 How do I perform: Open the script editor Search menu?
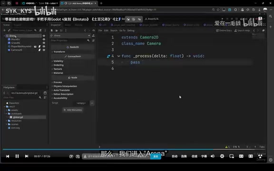pos(114,30)
